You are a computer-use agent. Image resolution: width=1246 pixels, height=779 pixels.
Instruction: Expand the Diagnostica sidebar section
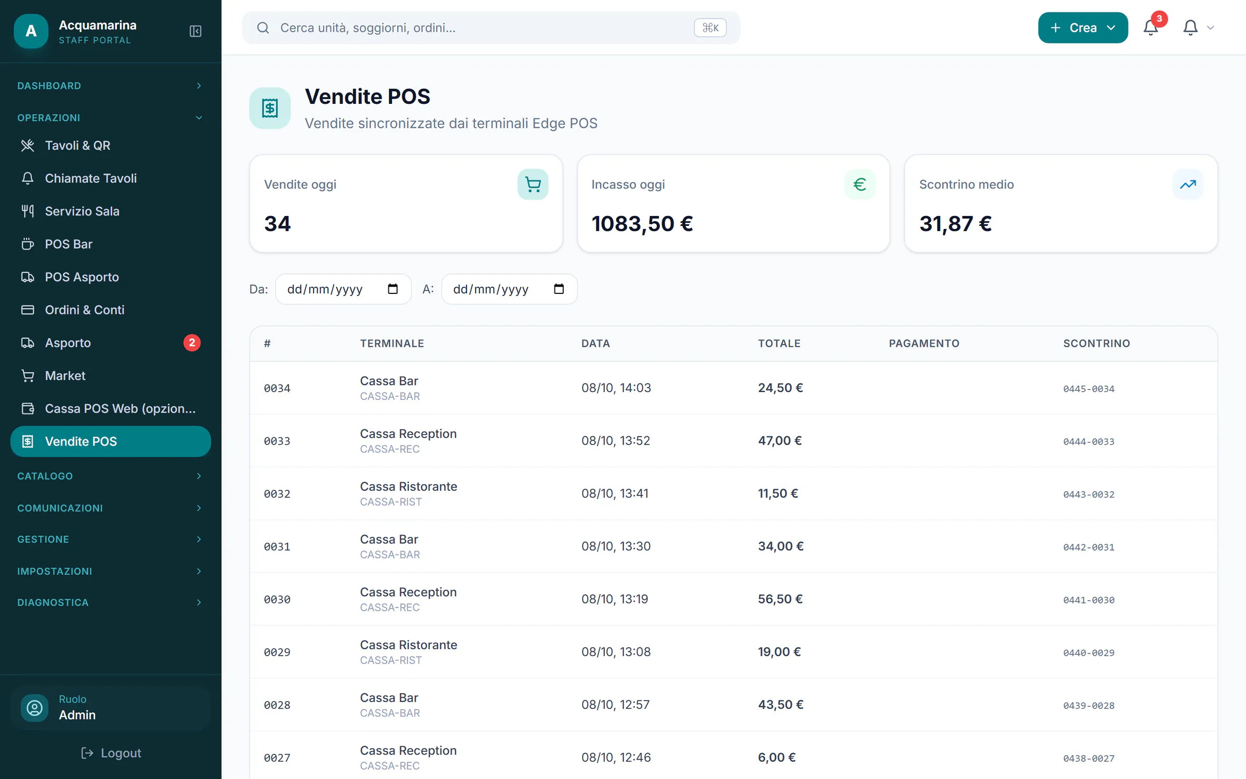(x=110, y=602)
